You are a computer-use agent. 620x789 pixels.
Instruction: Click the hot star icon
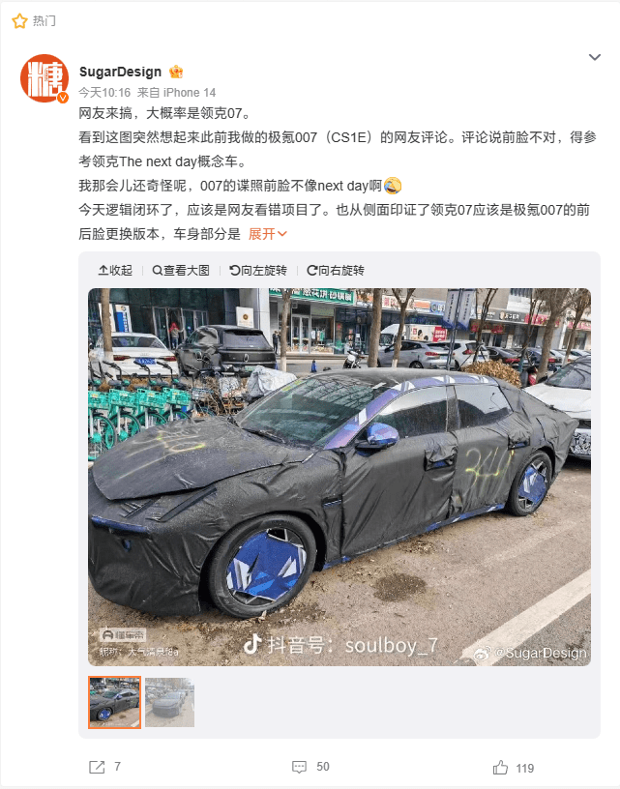tap(19, 21)
